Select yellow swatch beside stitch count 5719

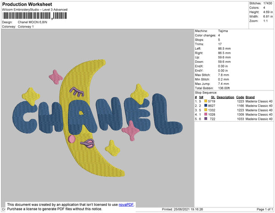point(206,101)
